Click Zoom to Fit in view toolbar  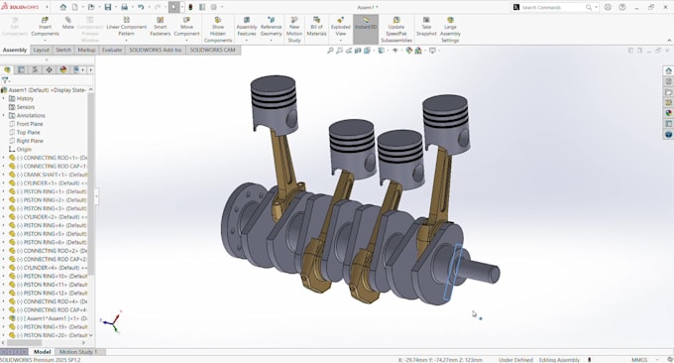tap(330, 51)
